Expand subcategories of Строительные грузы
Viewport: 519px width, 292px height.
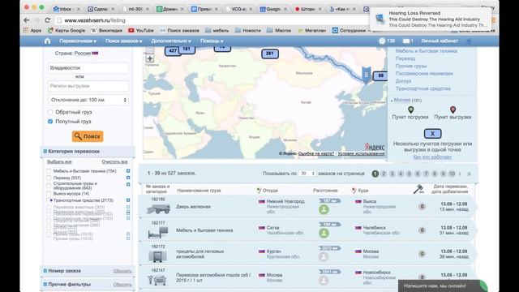128,184
